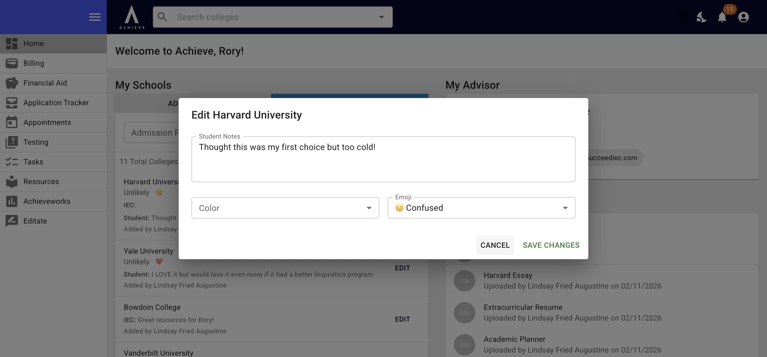The height and width of the screenshot is (357, 767).
Task: Edit the Student Notes text area
Action: 383,159
